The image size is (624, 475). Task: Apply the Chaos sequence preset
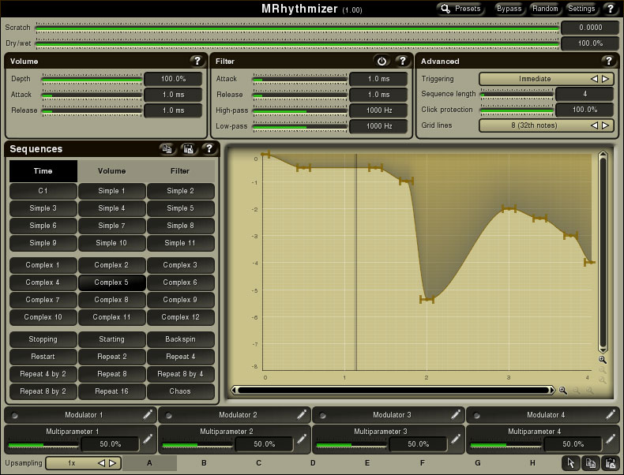point(180,391)
